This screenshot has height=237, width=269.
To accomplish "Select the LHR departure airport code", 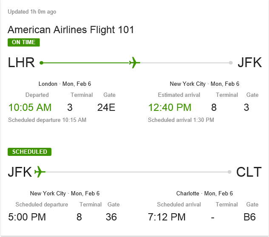I will (x=21, y=63).
